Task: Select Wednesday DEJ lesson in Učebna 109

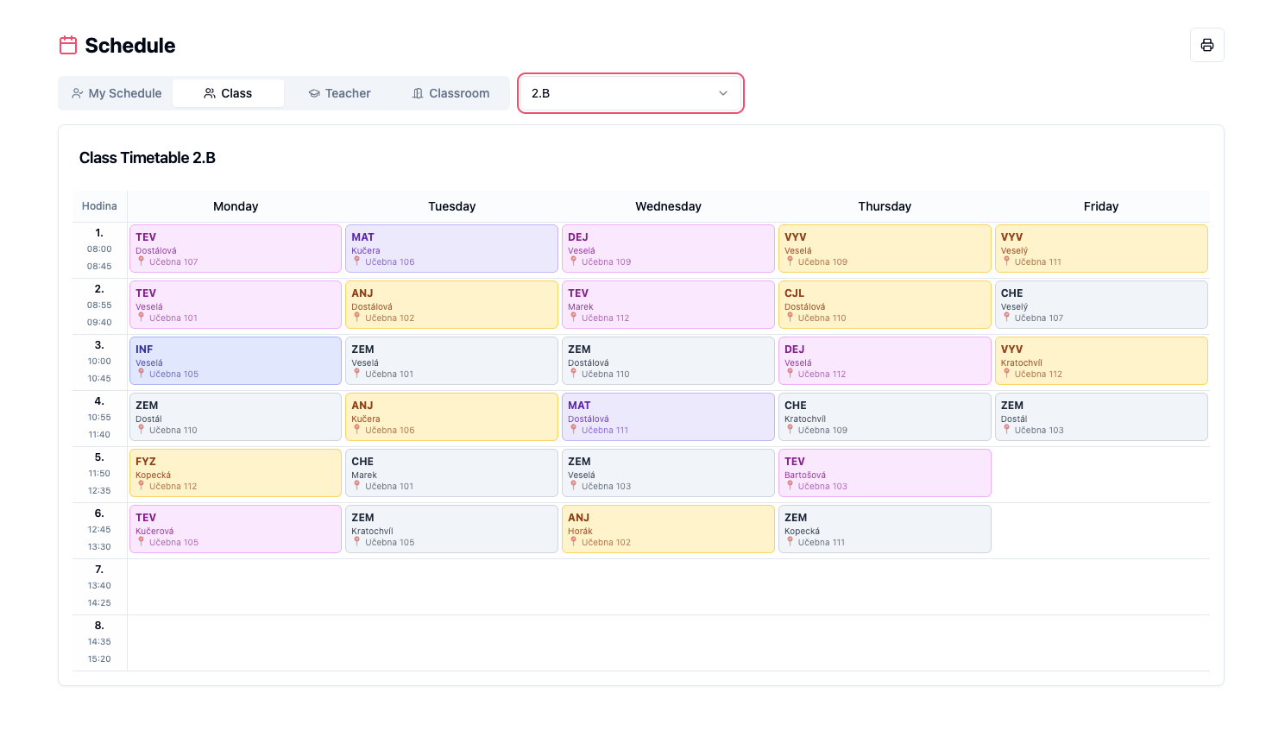Action: point(668,249)
